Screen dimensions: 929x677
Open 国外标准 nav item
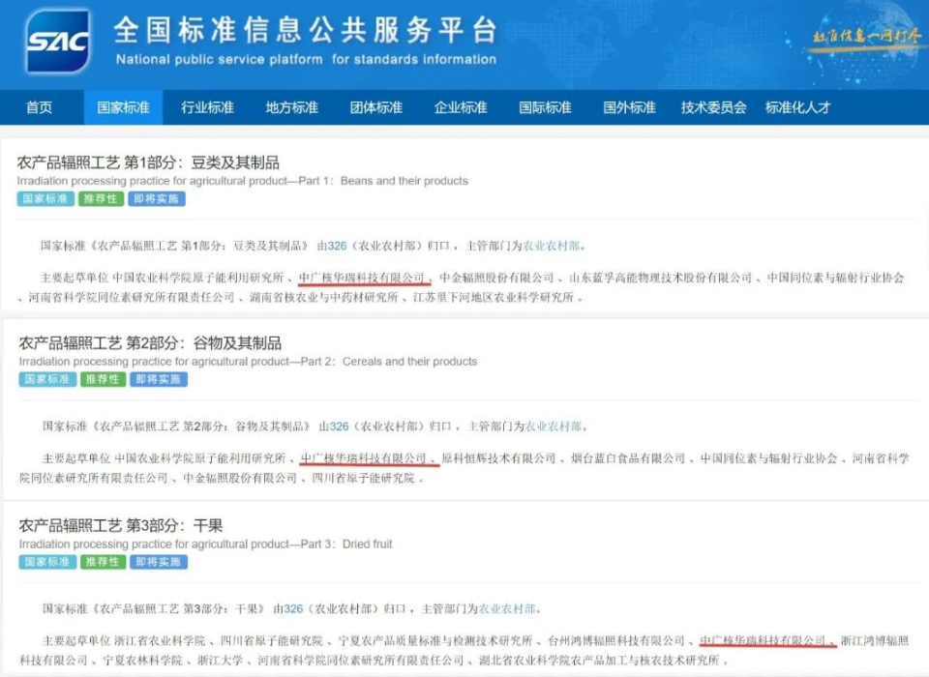(x=629, y=107)
